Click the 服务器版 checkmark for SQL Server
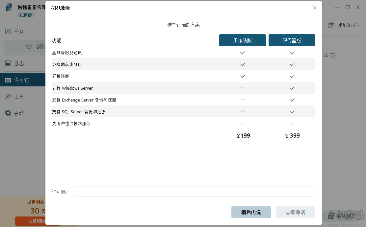366x227 pixels. [292, 112]
